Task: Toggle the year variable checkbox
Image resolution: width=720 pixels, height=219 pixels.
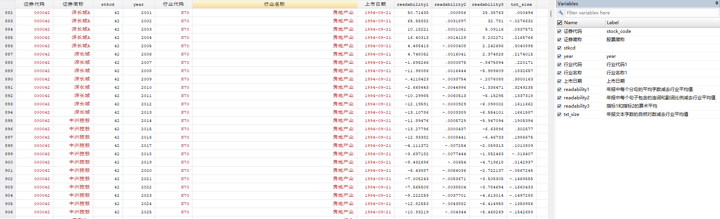Action: point(559,56)
